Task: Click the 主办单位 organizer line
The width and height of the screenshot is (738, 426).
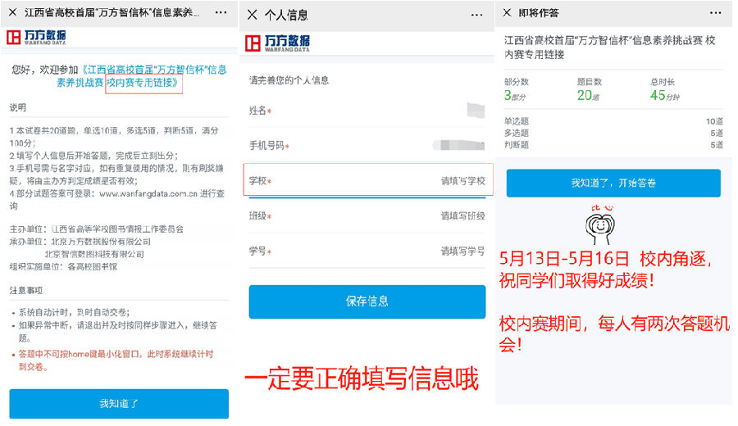Action: pyautogui.click(x=97, y=229)
